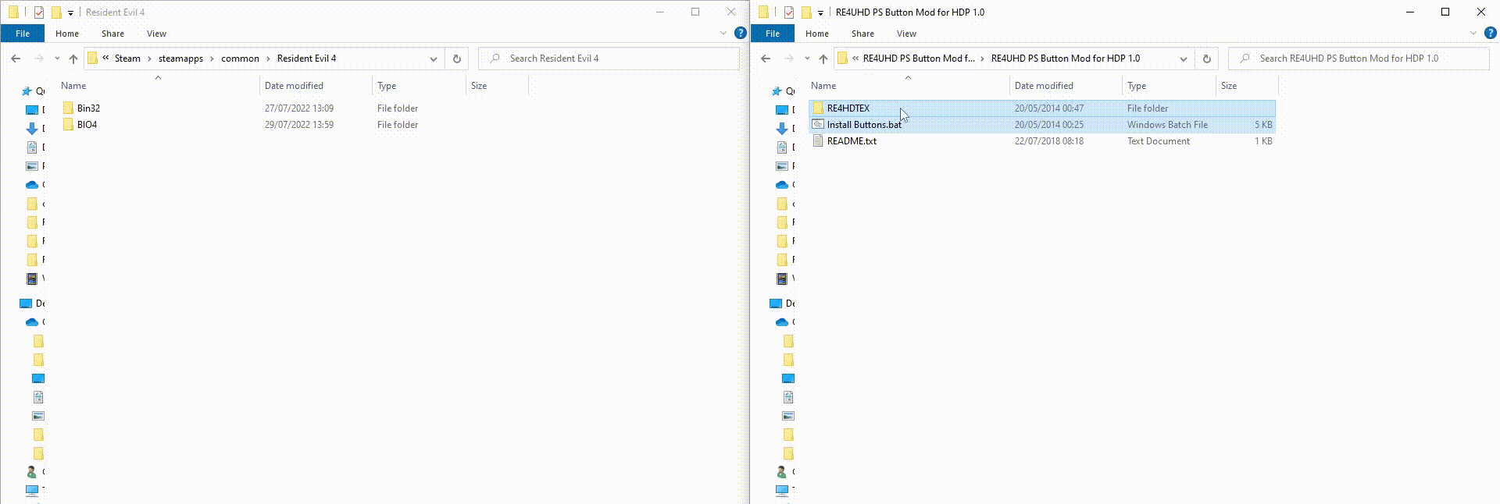Open recent locations dropdown in RE4UHD window
The image size is (1500, 504).
click(807, 59)
